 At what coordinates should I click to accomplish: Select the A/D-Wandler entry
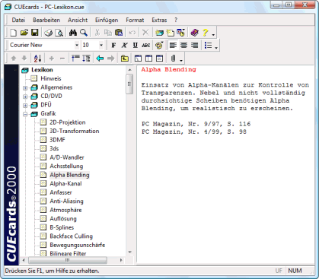(x=67, y=157)
